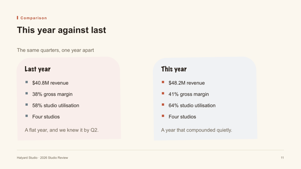Screen dimensions: 301x169
Task: Click the red bullet beside '41% gross margin'
Action: tap(163, 93)
